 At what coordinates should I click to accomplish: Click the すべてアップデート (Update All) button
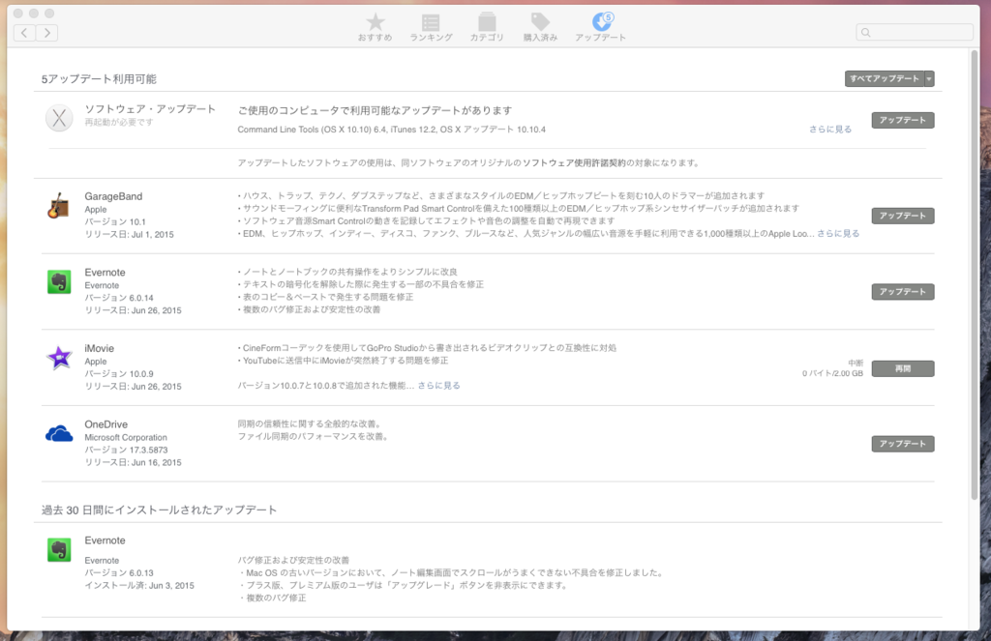[885, 79]
